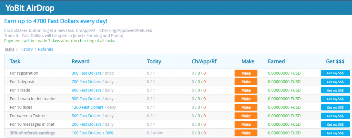Select the 'For registration' task name

coord(24,73)
